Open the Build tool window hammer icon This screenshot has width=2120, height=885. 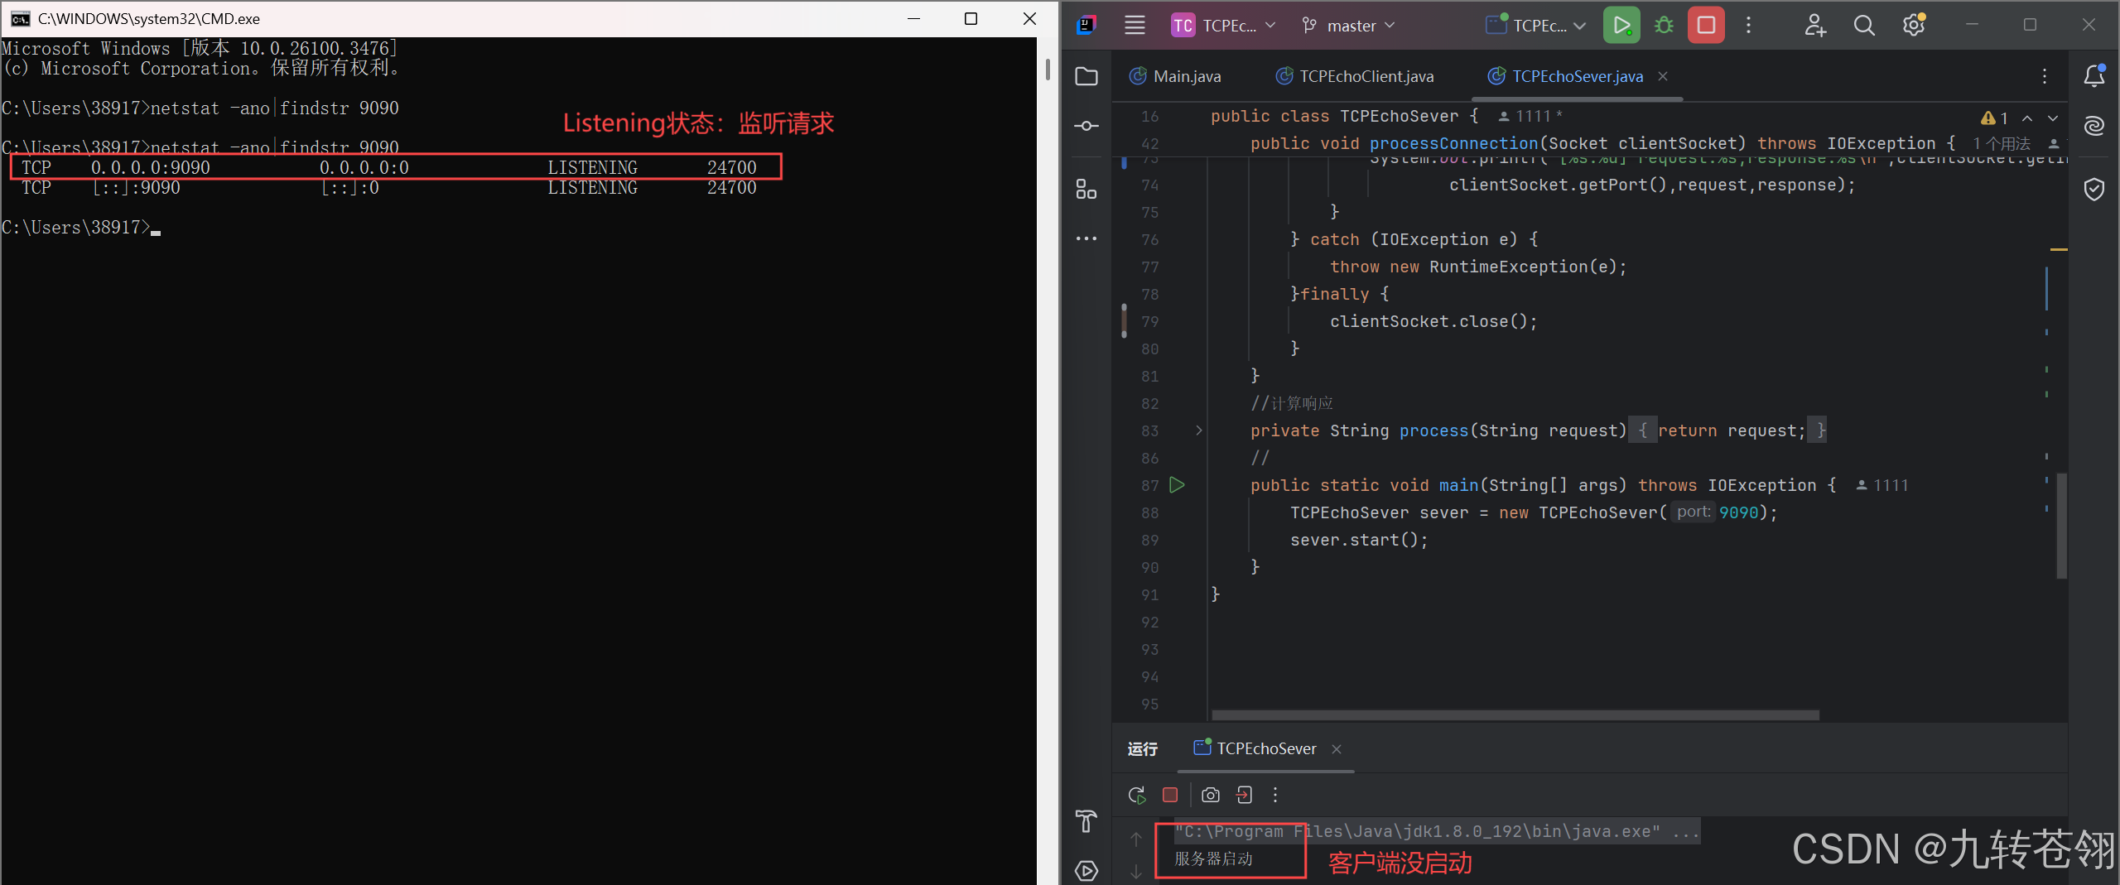pos(1086,821)
